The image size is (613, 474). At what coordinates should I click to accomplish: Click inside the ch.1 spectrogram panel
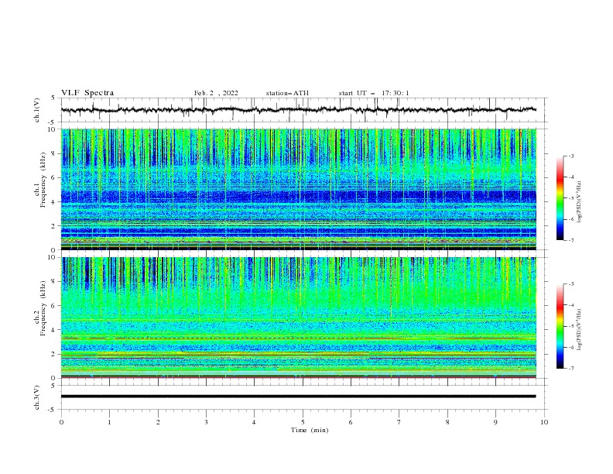(299, 189)
